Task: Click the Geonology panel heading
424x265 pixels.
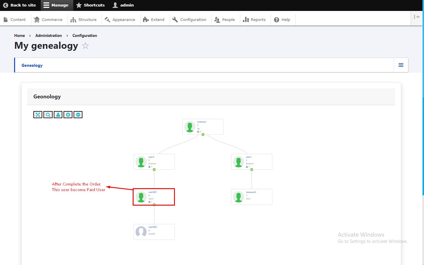Action: point(47,97)
